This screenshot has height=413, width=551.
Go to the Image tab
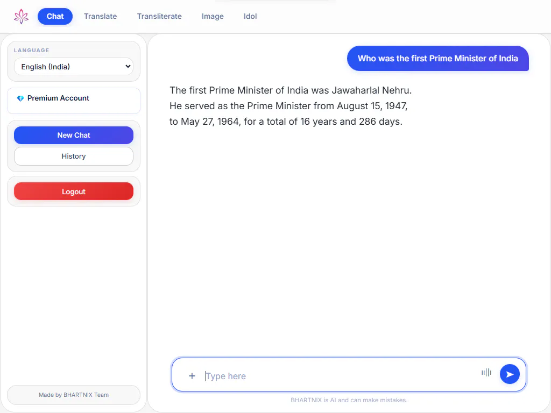click(213, 17)
